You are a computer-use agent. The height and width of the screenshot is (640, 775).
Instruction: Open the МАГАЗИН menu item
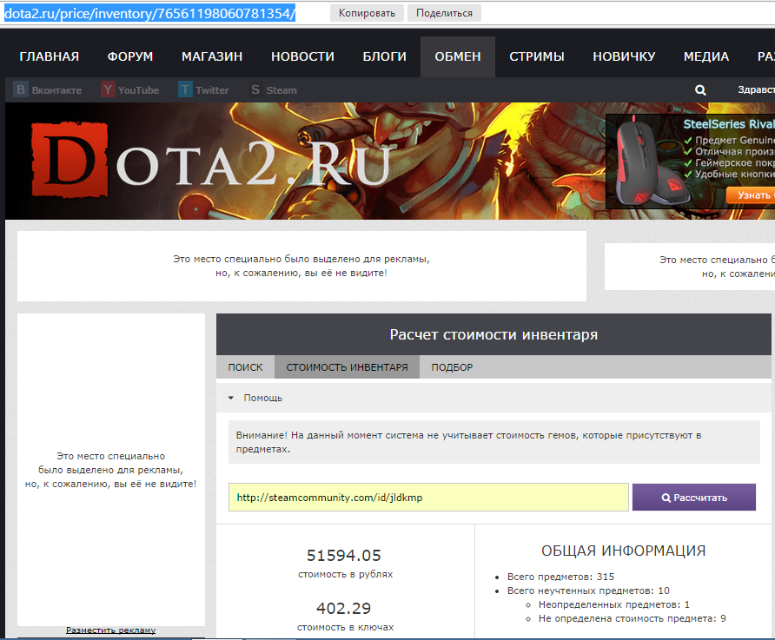point(212,56)
